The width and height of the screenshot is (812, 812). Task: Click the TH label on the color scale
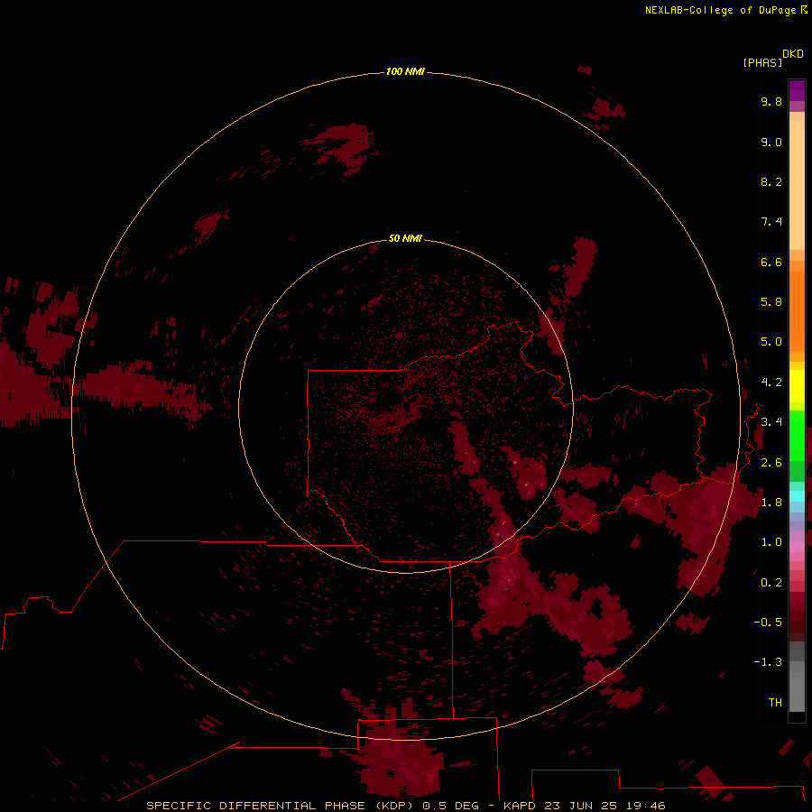(775, 703)
